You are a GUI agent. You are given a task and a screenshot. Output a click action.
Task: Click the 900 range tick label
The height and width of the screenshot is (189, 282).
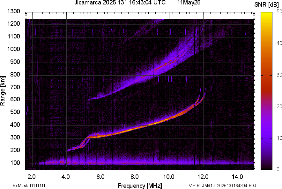click(15, 62)
